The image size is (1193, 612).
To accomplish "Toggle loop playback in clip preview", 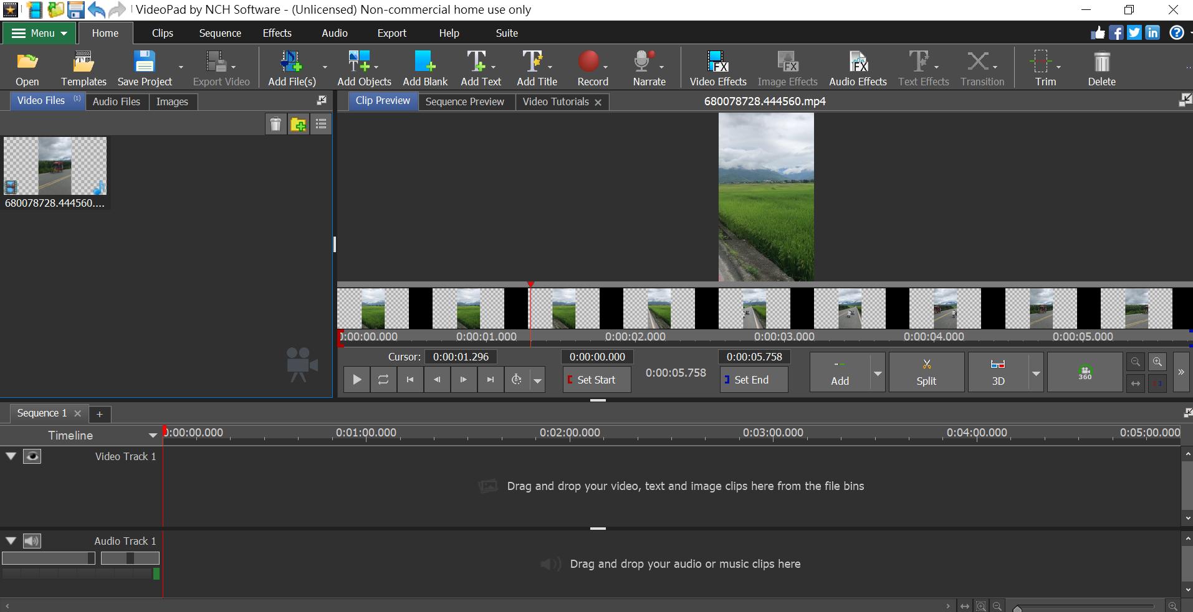I will coord(383,379).
